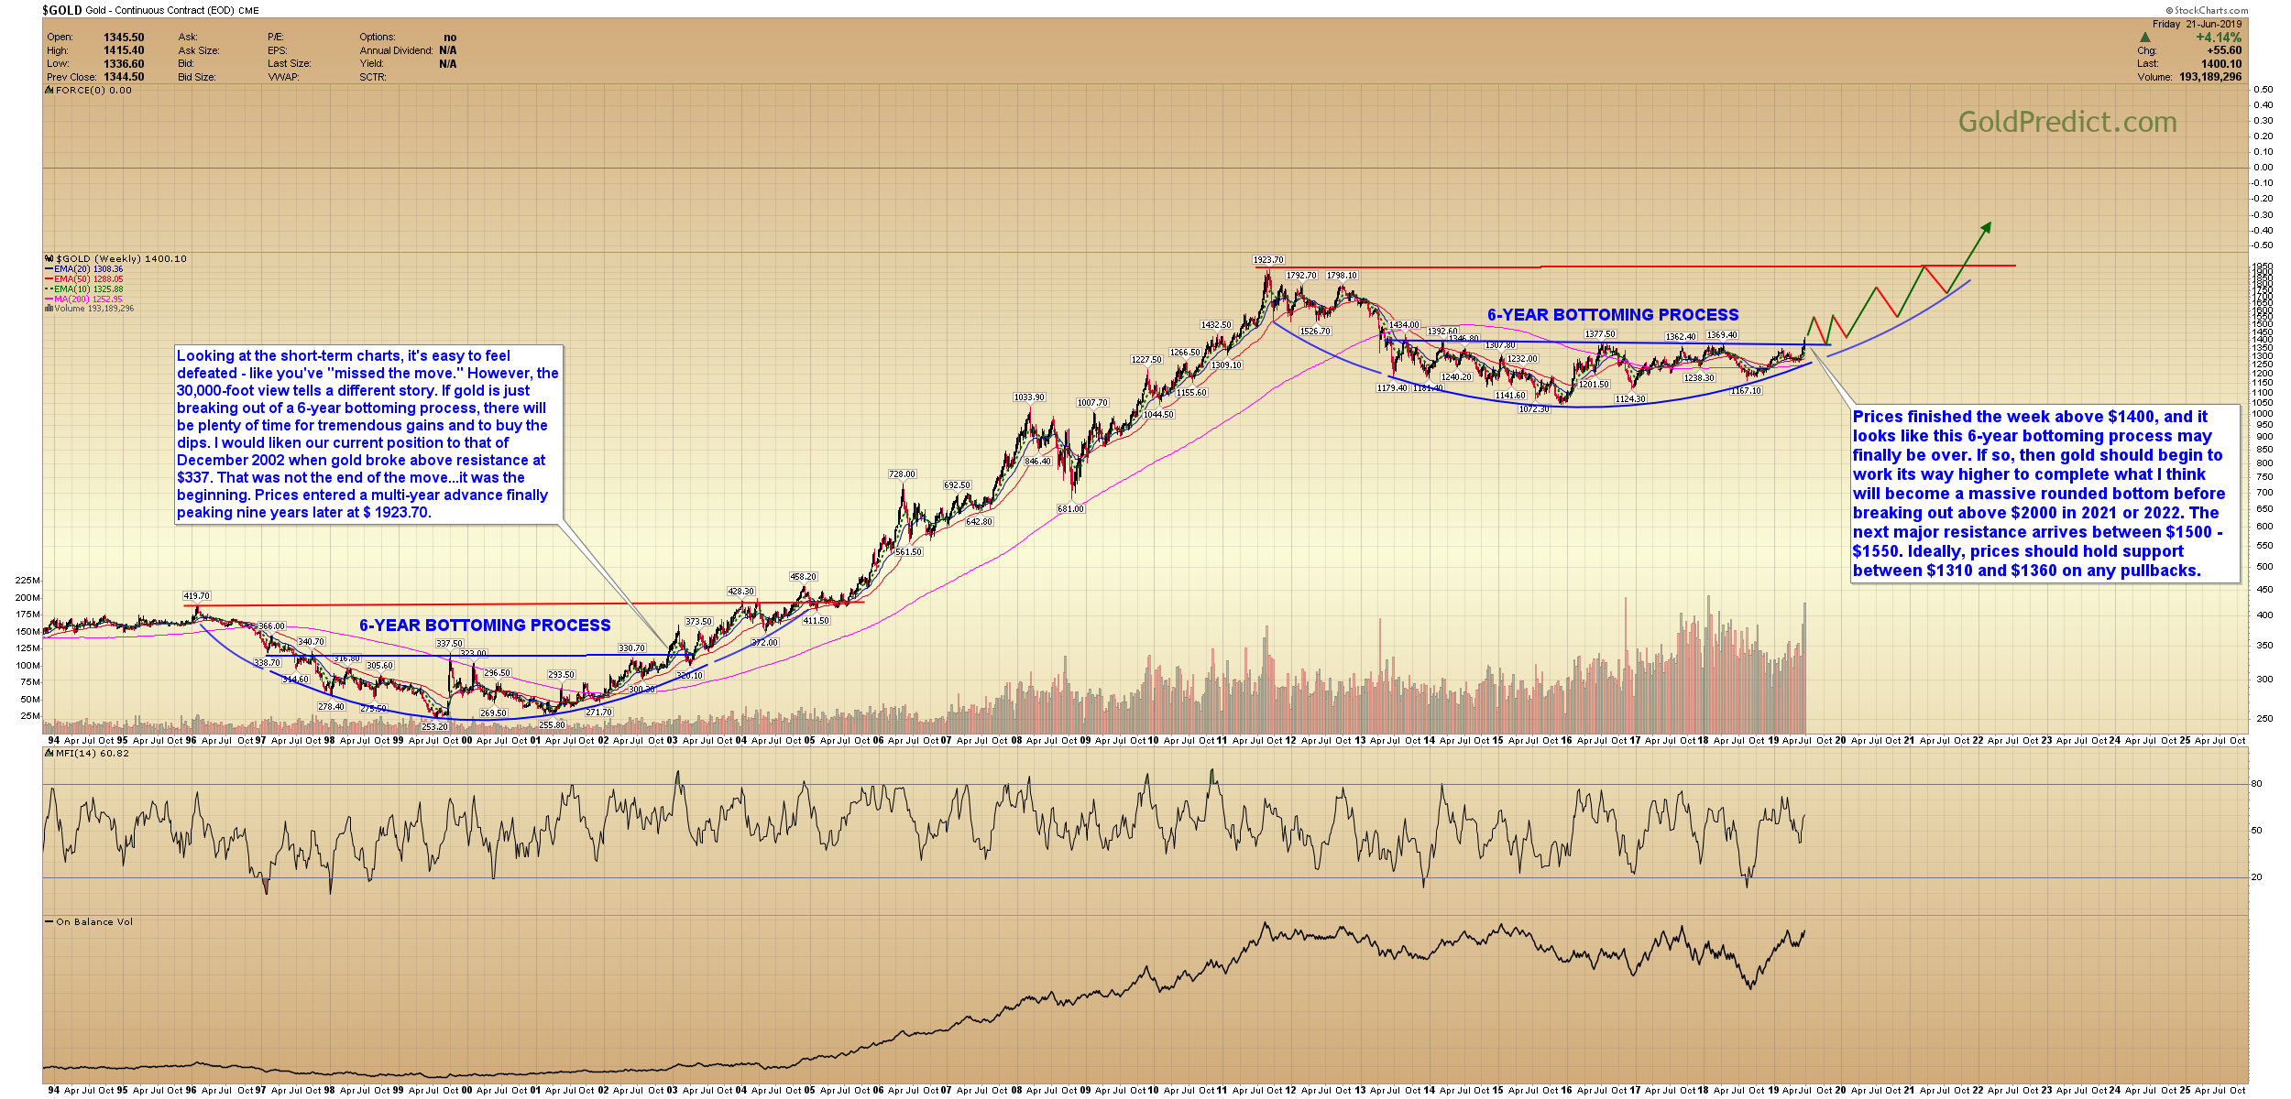Click the 253.20 low price label

pyautogui.click(x=434, y=727)
